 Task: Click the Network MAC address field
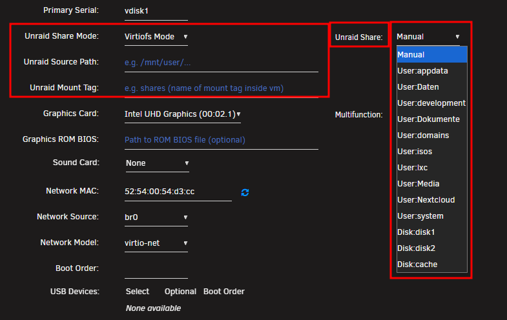click(178, 192)
